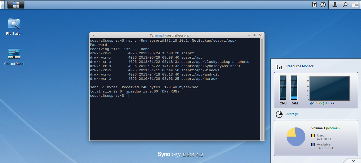This screenshot has height=163, width=361.
Task: Click the blue Available color swatch
Action: tap(313, 145)
